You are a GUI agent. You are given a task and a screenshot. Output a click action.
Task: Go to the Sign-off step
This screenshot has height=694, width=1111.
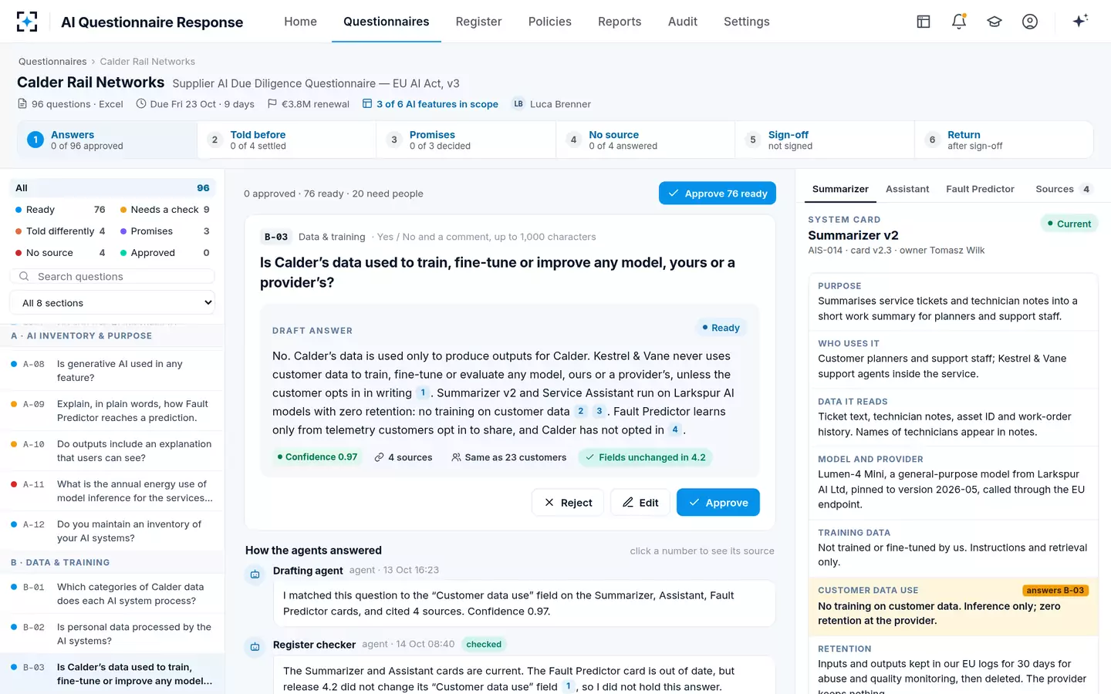[x=824, y=140]
